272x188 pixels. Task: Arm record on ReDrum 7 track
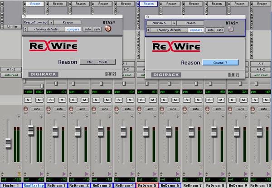click(x=185, y=109)
